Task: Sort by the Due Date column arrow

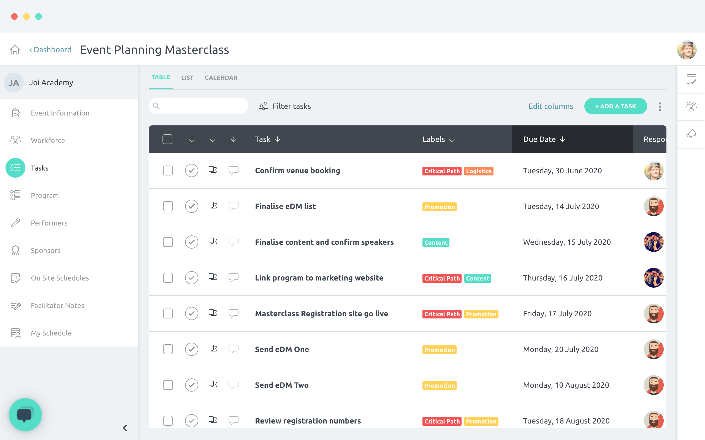Action: point(563,139)
